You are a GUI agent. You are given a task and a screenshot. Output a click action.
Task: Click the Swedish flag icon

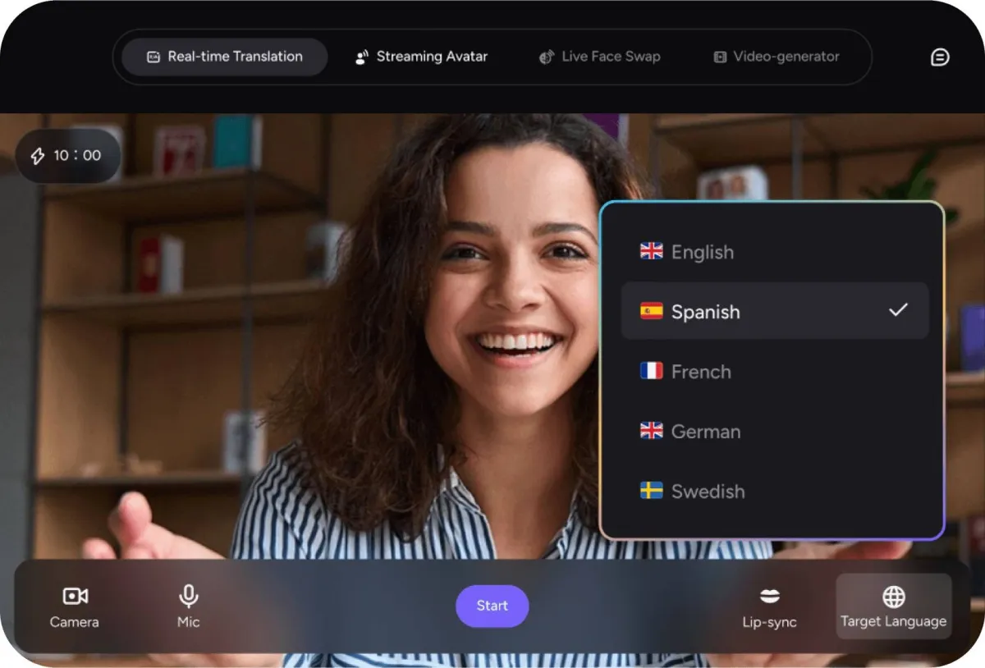pos(652,491)
